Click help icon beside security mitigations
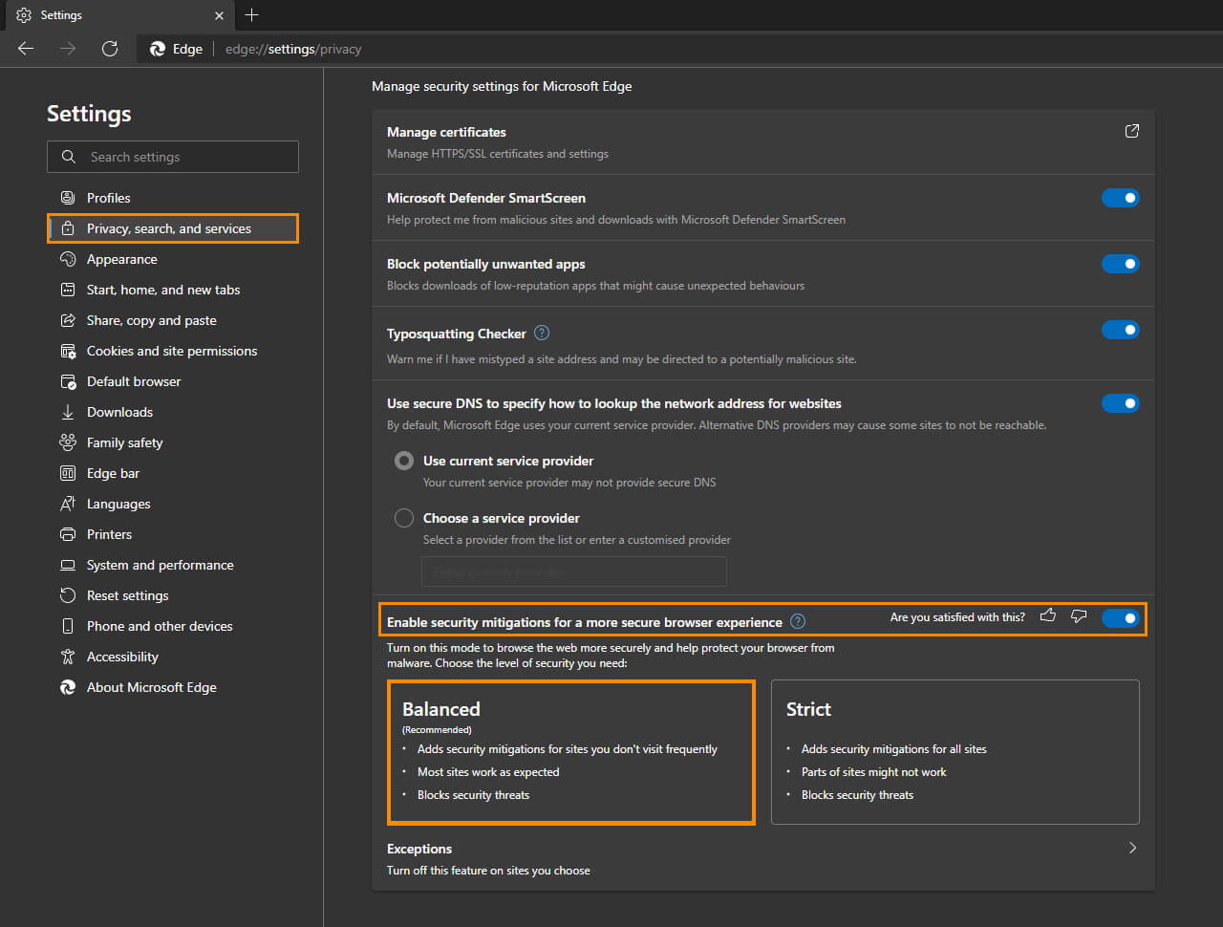Image resolution: width=1223 pixels, height=927 pixels. (798, 621)
